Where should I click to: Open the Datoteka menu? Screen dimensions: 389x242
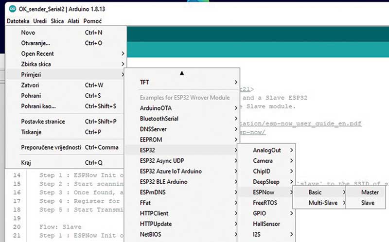pos(18,21)
